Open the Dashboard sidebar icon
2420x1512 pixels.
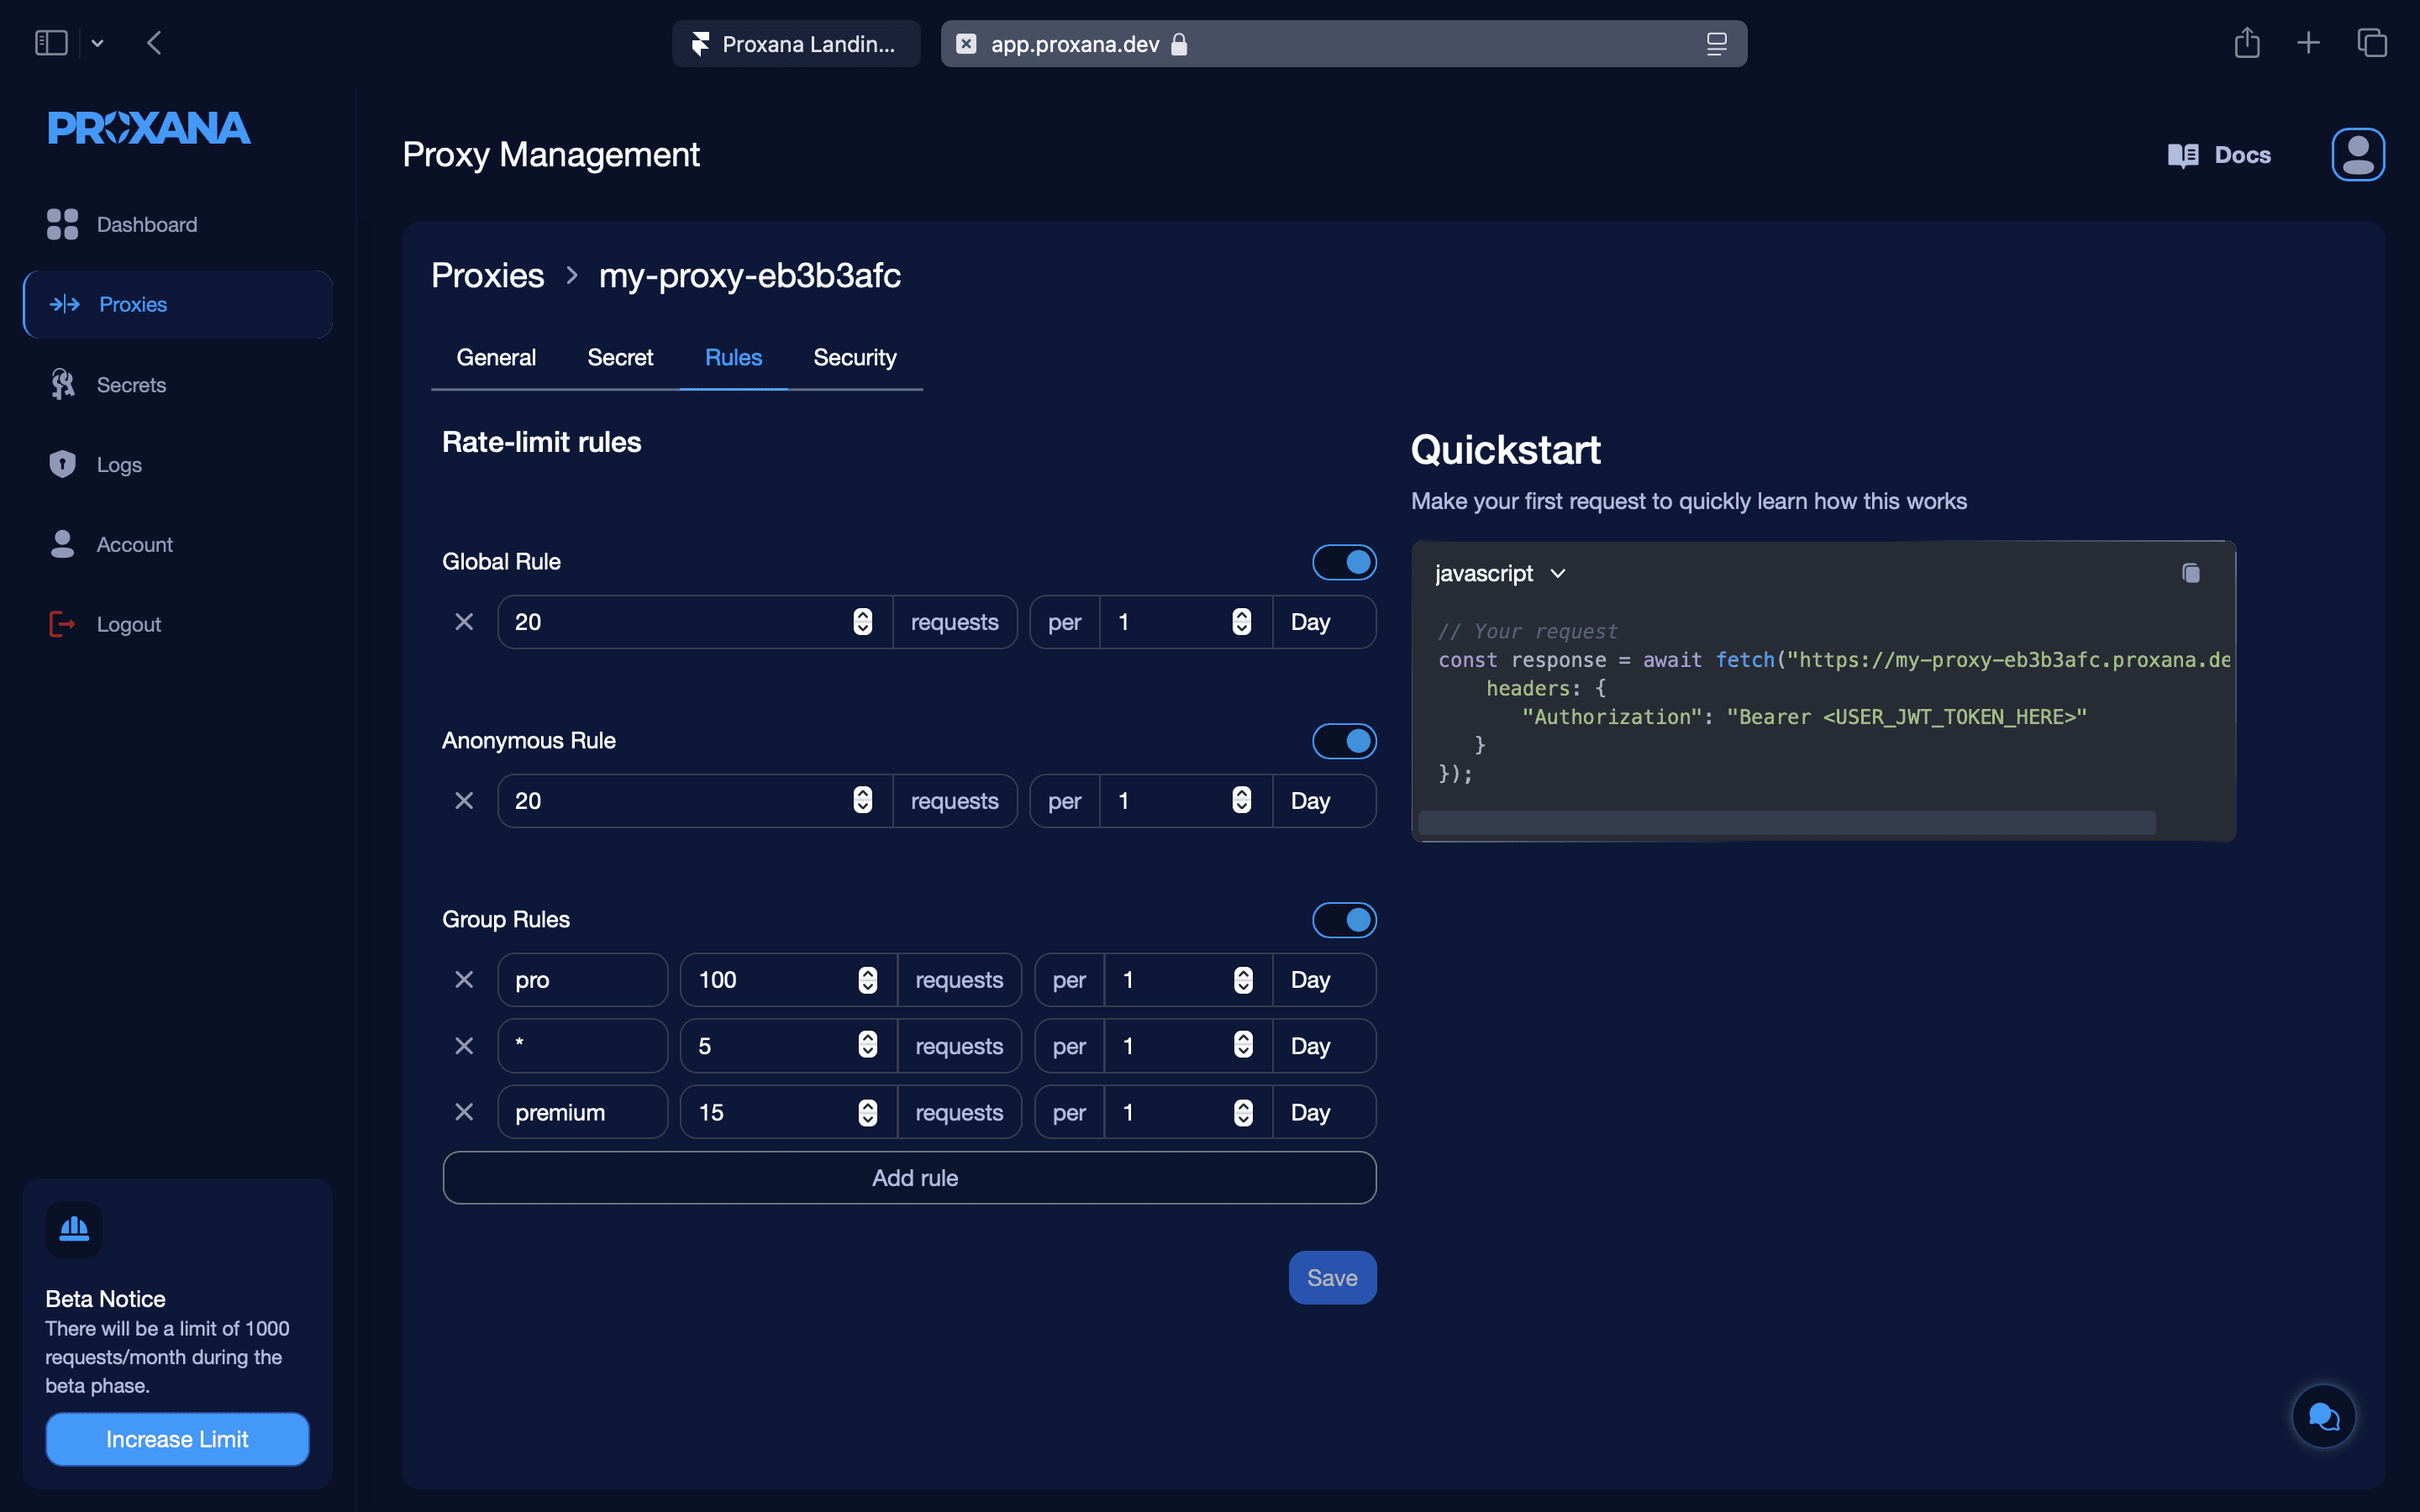(x=62, y=224)
